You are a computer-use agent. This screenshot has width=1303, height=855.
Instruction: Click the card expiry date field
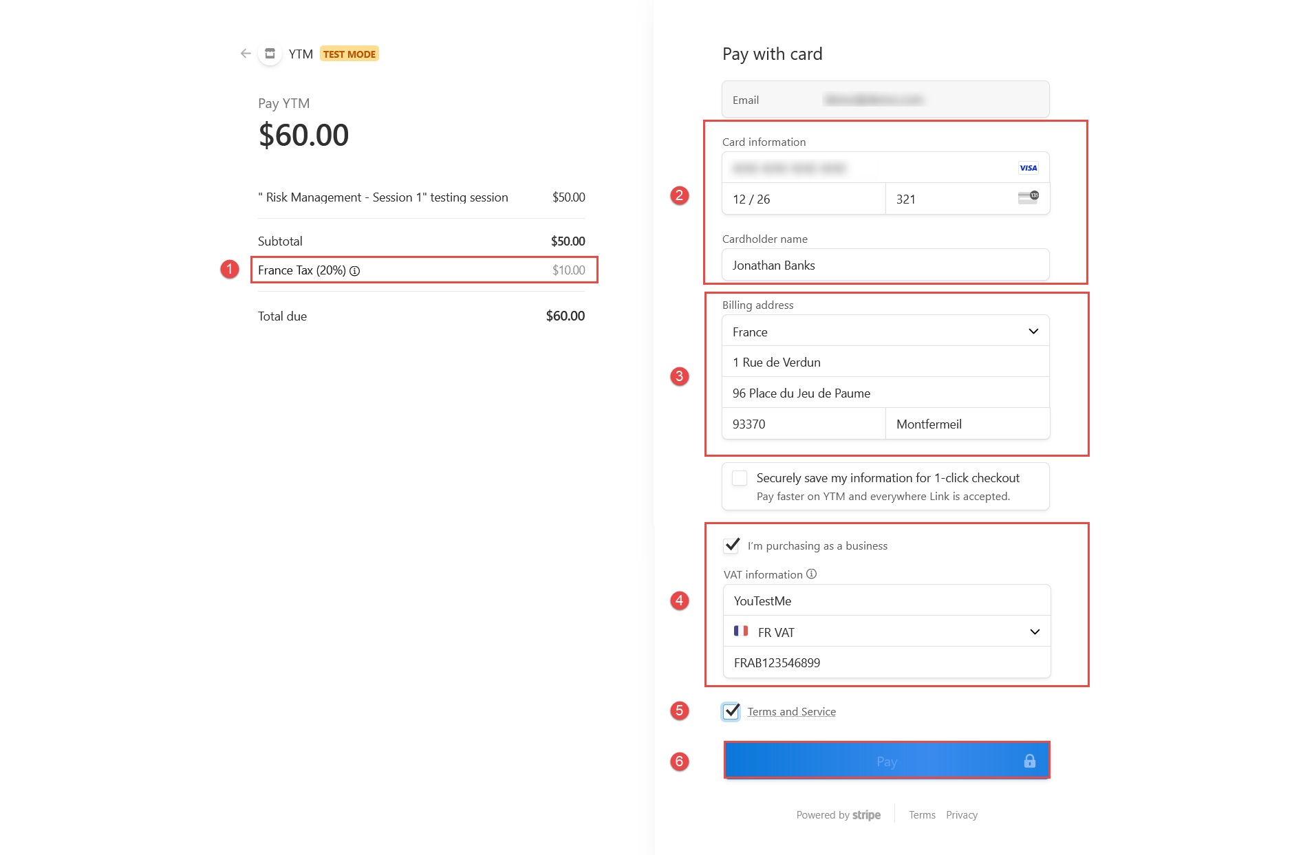(804, 199)
